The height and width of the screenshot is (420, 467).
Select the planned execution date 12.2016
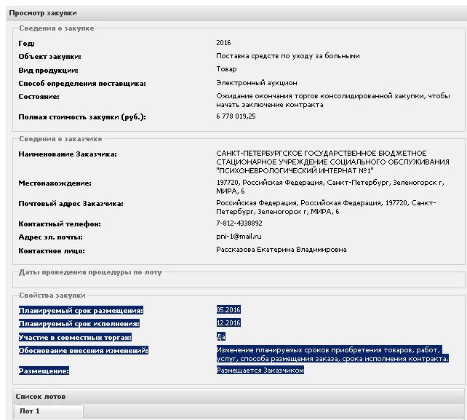(x=228, y=322)
